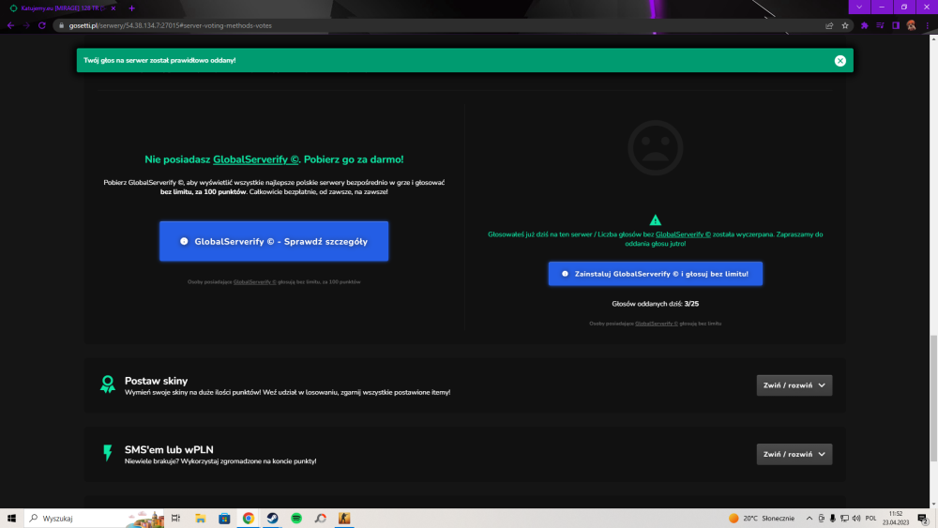Open Task View on the taskbar
The height and width of the screenshot is (528, 938).
(176, 518)
